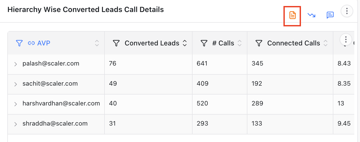Open the widget three-dot options menu
360x142 pixels.
coord(347,11)
